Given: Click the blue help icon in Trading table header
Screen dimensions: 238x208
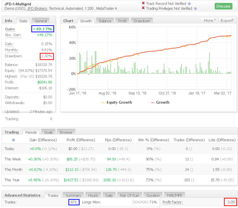Looking at the screenshot, I should pyautogui.click(x=13, y=140).
